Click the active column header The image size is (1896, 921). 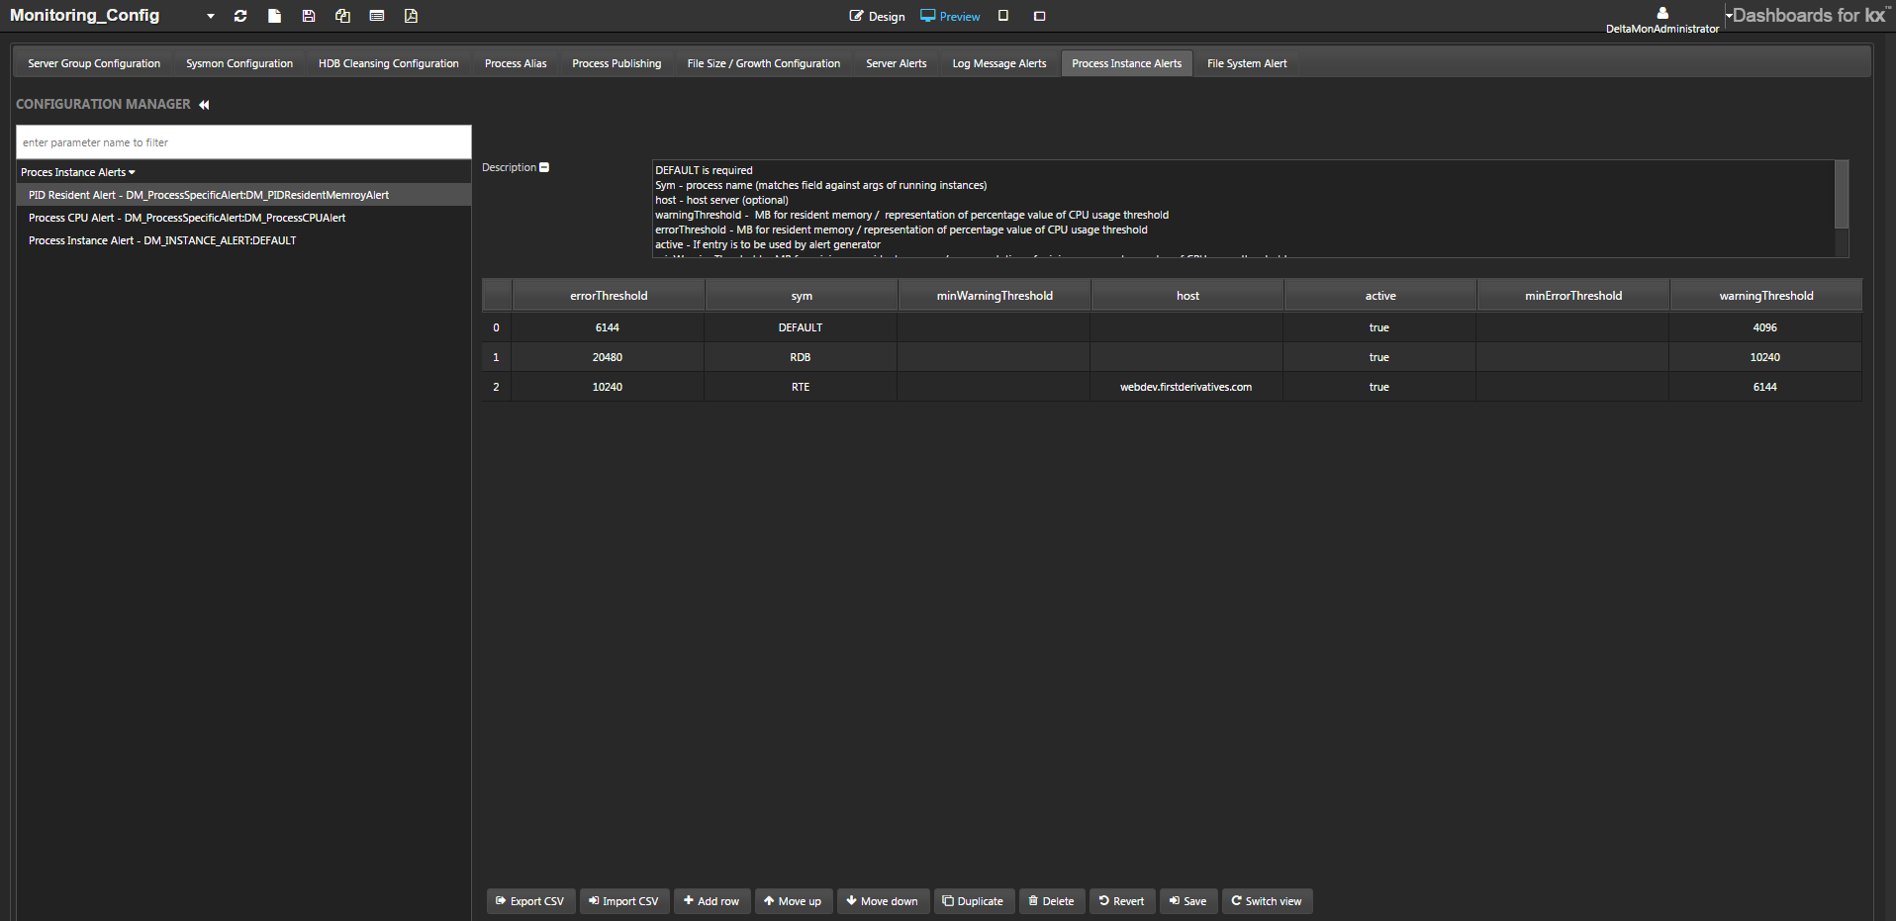[x=1380, y=296]
